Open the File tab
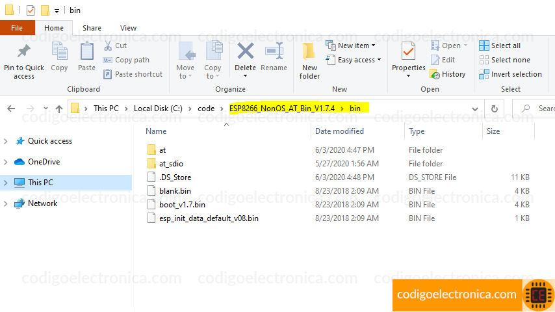This screenshot has width=555, height=312. [x=17, y=28]
